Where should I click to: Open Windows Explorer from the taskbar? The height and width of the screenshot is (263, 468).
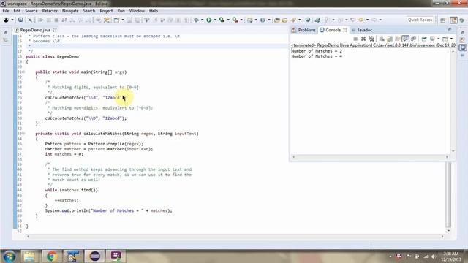29,256
